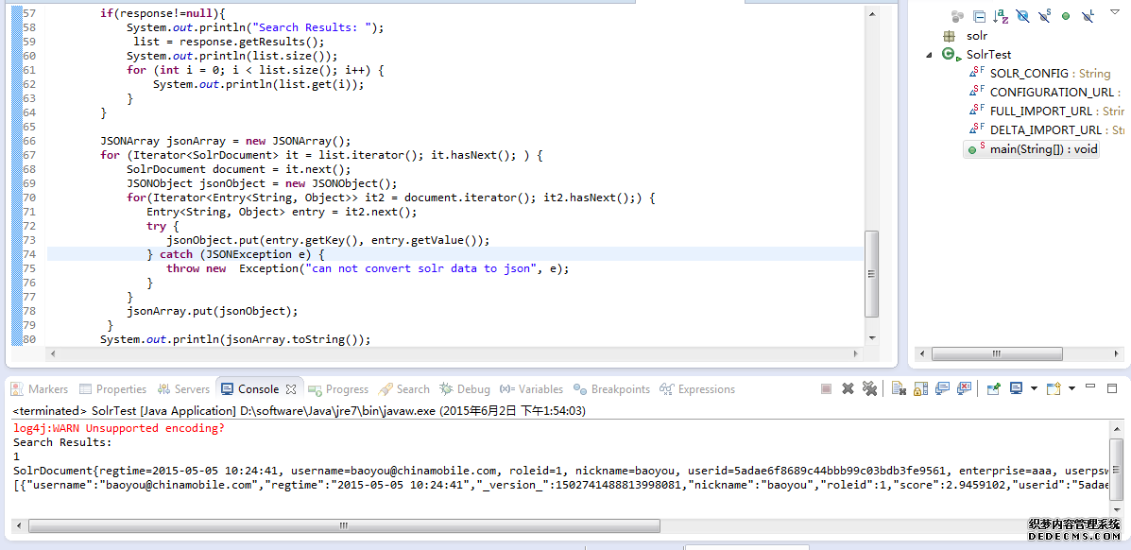Select main(String[]) method in the Outline
Viewport: 1131px width, 550px height.
click(x=1043, y=149)
